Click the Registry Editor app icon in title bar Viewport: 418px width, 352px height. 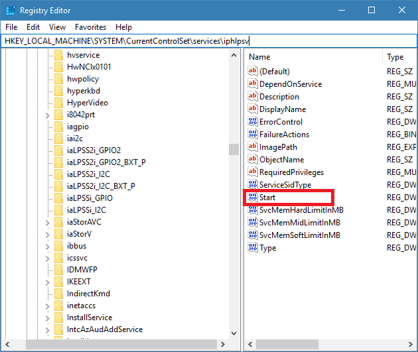[11, 11]
